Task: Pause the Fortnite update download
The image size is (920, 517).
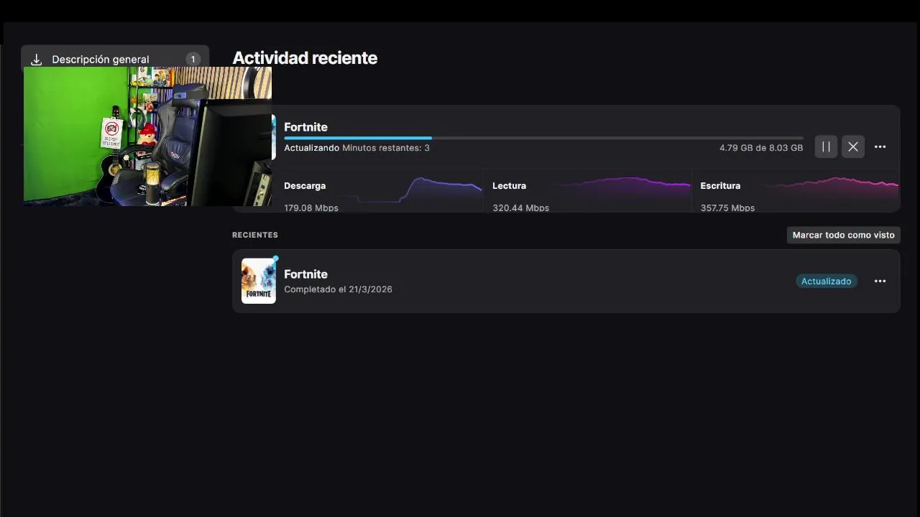Action: pyautogui.click(x=826, y=146)
